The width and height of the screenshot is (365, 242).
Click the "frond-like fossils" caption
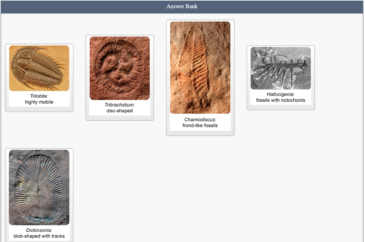click(x=200, y=125)
